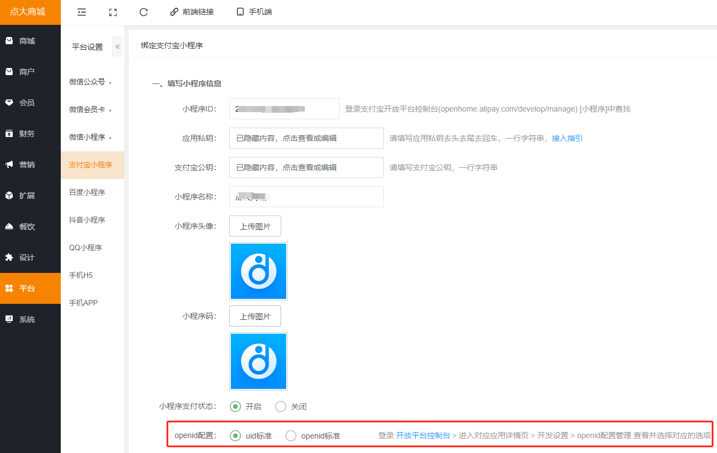Open the 抖音小程序 settings
The image size is (717, 453).
click(92, 220)
